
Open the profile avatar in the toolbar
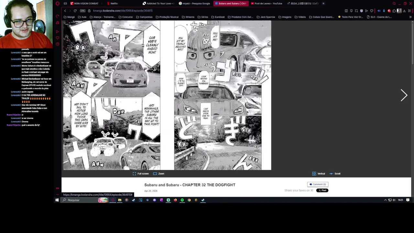(399, 11)
